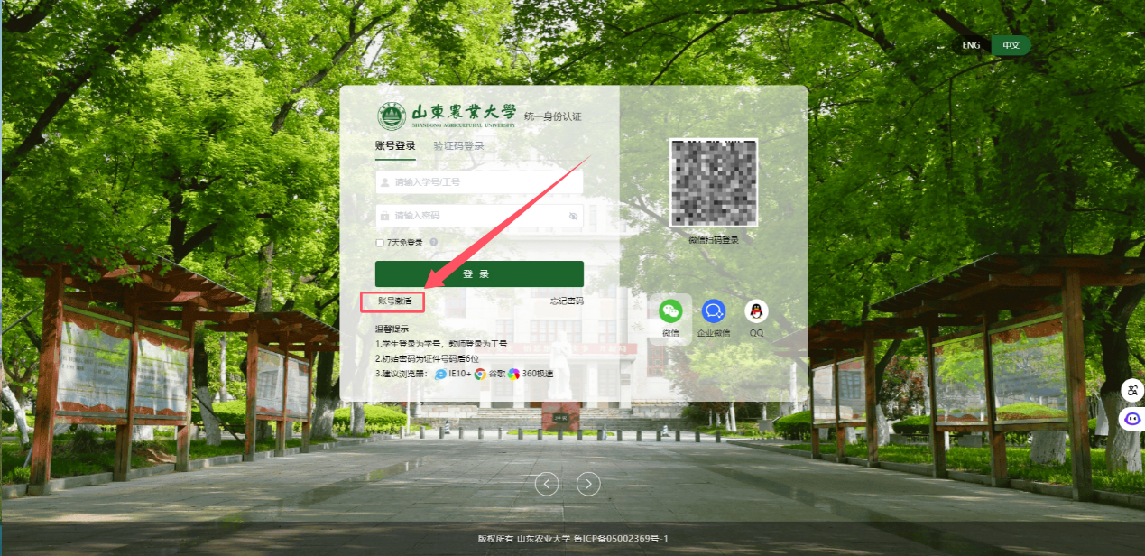Open the purple chatbot assistant icon
The height and width of the screenshot is (556, 1145).
pyautogui.click(x=1131, y=419)
